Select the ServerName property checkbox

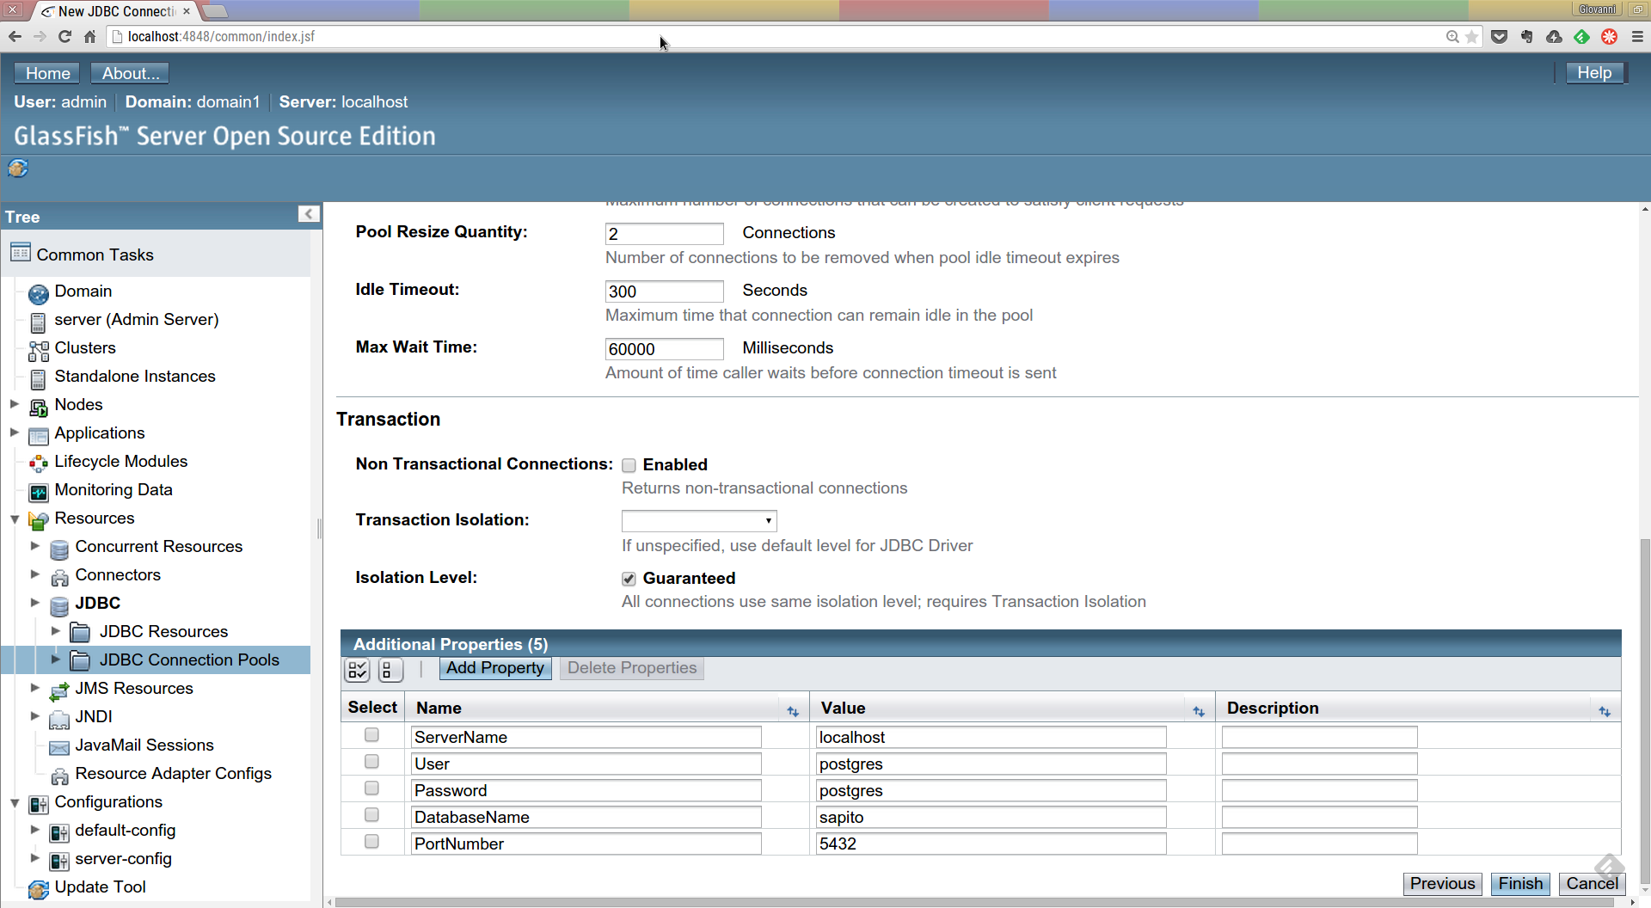pyautogui.click(x=371, y=734)
